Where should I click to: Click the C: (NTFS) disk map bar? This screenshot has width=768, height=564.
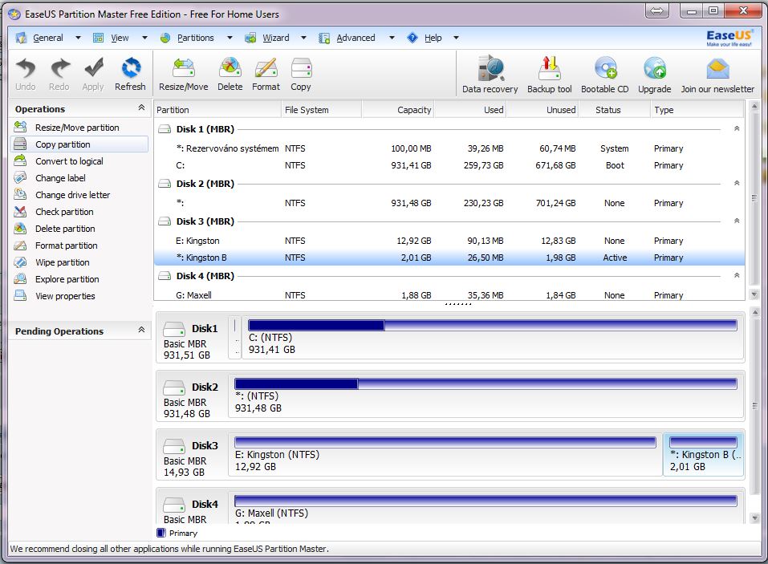[x=492, y=325]
